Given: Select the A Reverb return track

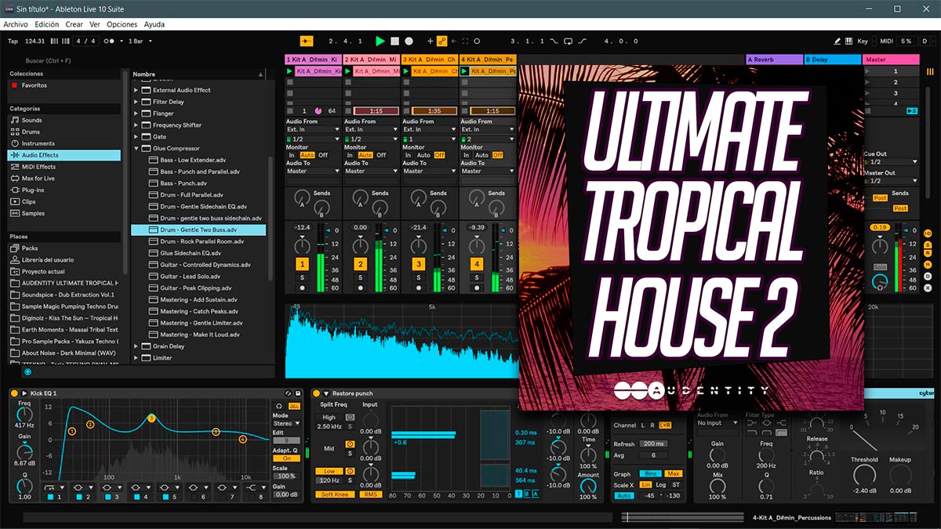Looking at the screenshot, I should tap(773, 60).
